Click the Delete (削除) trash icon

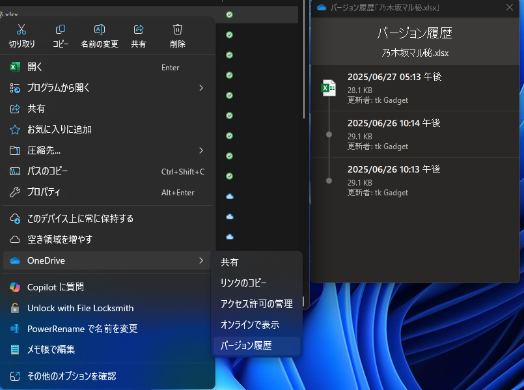click(x=178, y=29)
